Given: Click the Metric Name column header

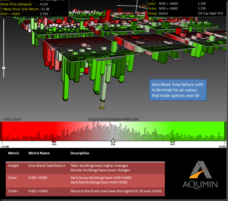Looking at the screenshot, I should pos(39,153).
